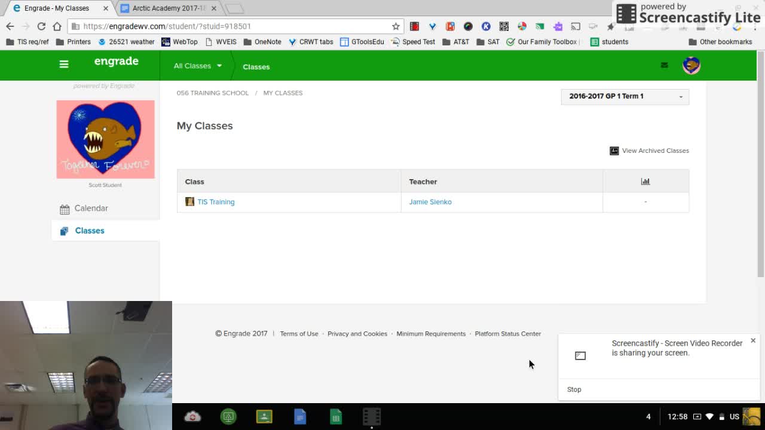This screenshot has width=765, height=430.
Task: Open the 2016-2017 GP 1 Term 1 selector
Action: tap(625, 96)
